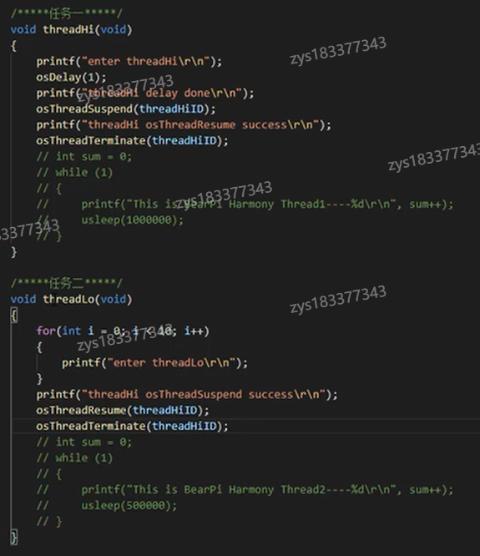Select the "enter threadLo" printf line

tap(154, 363)
